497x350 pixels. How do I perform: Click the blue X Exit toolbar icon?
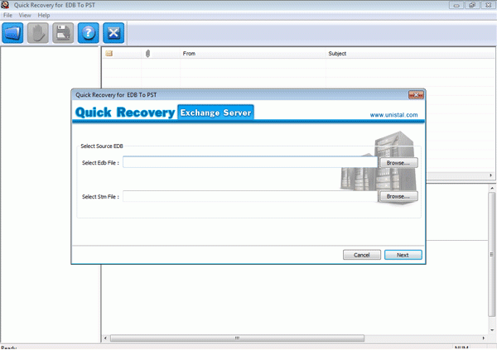click(x=113, y=33)
